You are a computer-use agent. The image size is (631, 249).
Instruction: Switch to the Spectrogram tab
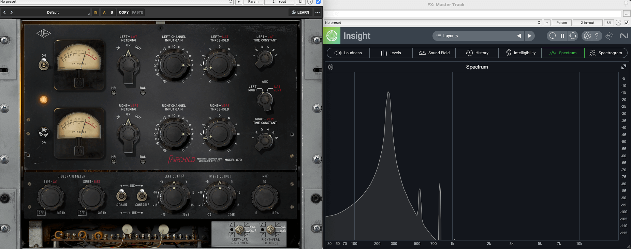[x=606, y=53]
